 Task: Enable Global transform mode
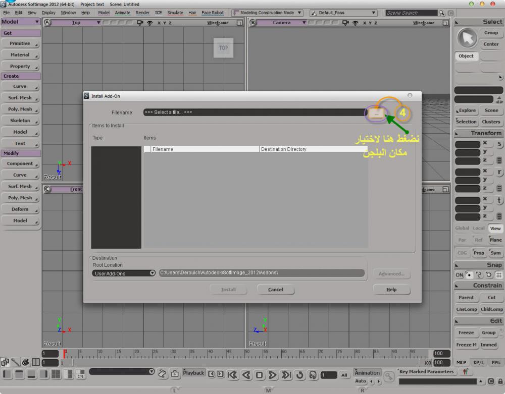point(462,228)
